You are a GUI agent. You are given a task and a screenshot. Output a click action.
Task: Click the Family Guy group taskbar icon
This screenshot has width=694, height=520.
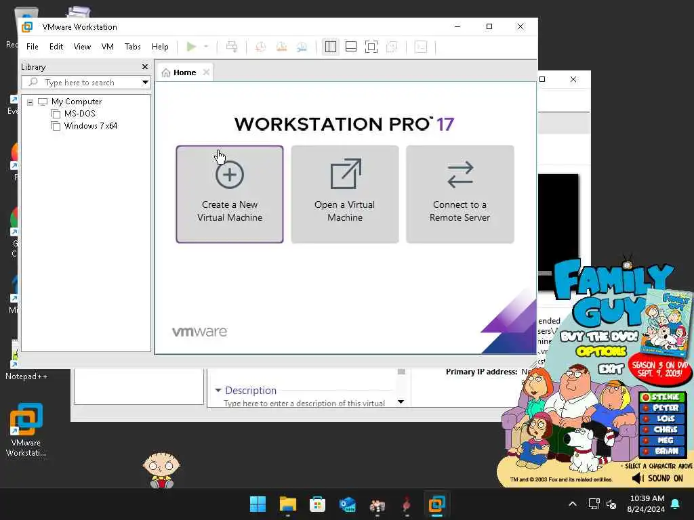click(377, 504)
